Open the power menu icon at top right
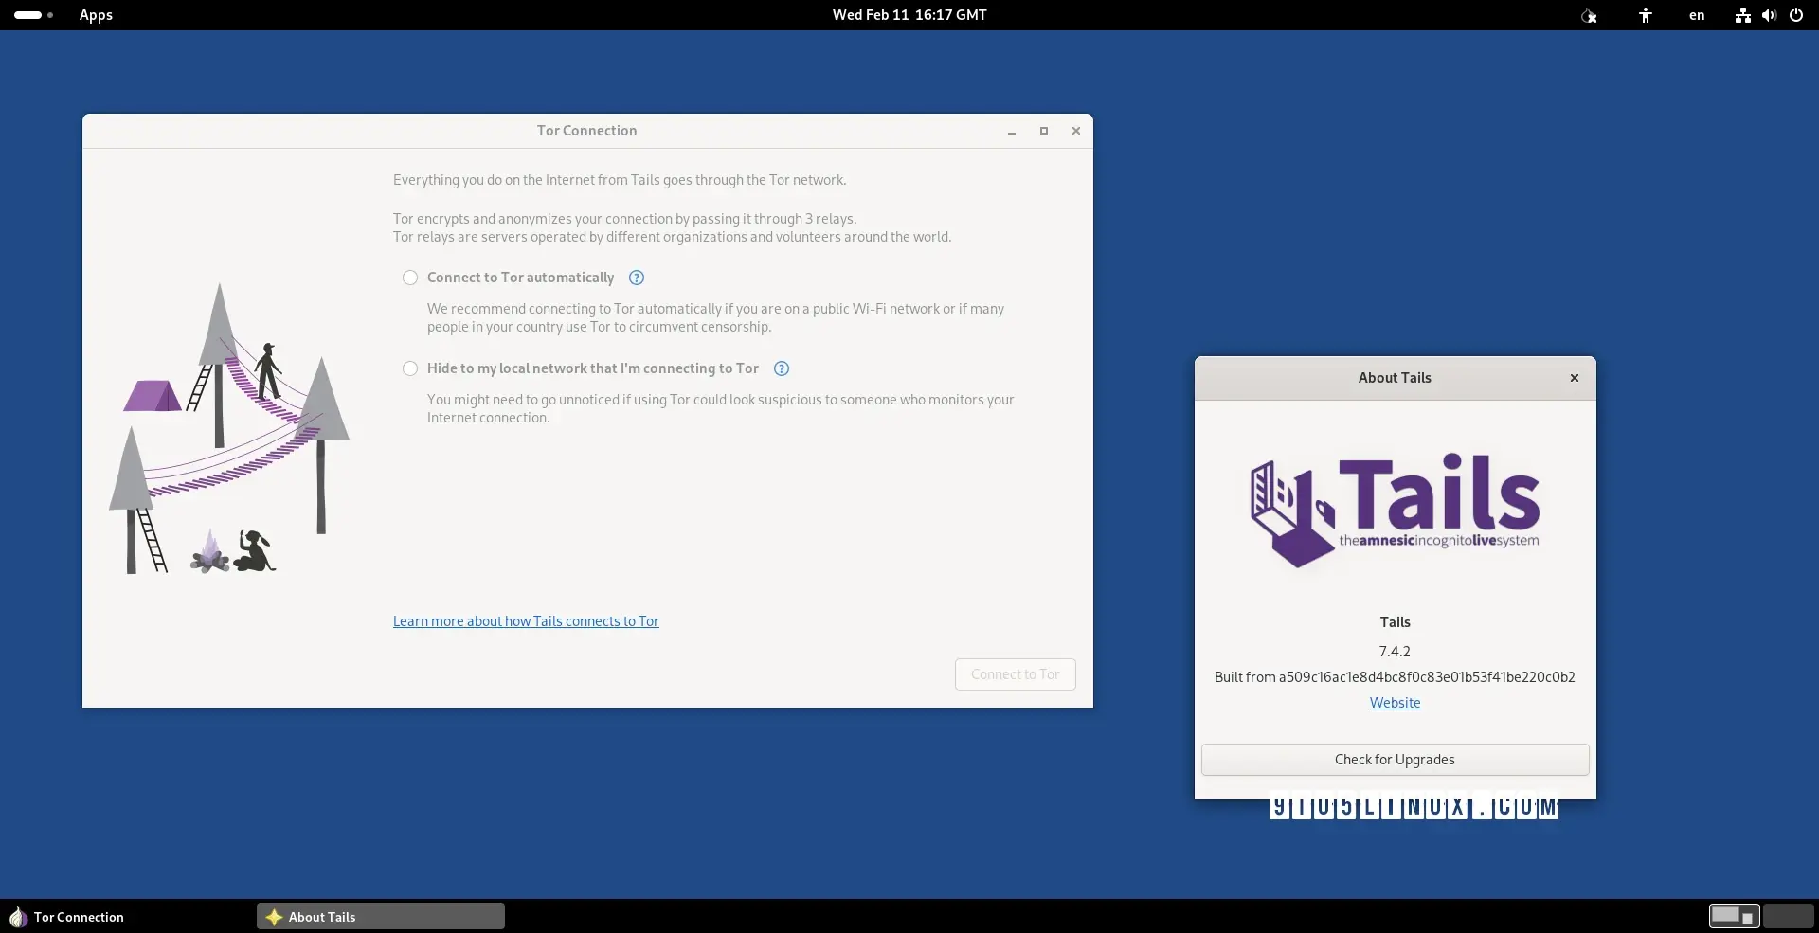This screenshot has width=1819, height=933. [x=1797, y=15]
